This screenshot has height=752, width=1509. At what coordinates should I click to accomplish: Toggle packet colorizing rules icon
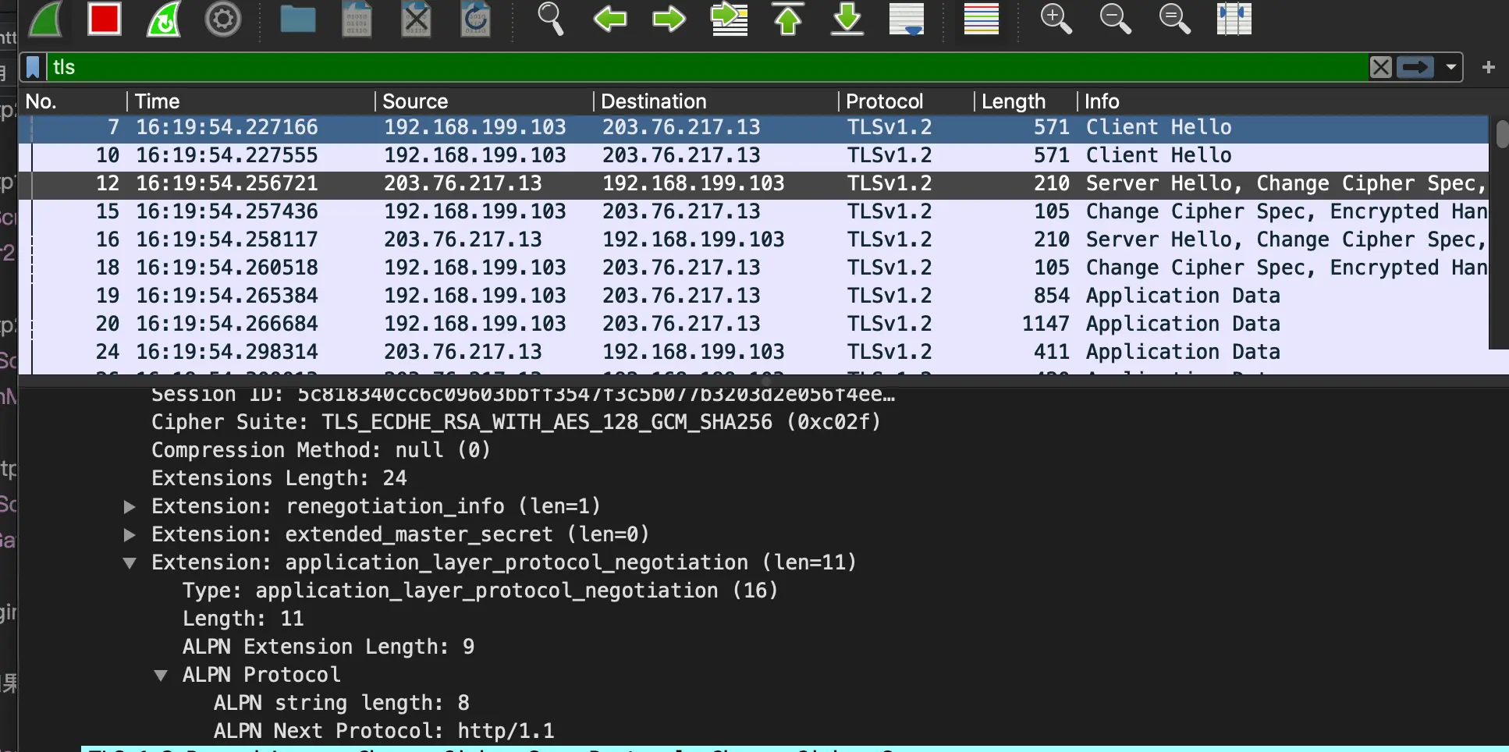[x=982, y=19]
